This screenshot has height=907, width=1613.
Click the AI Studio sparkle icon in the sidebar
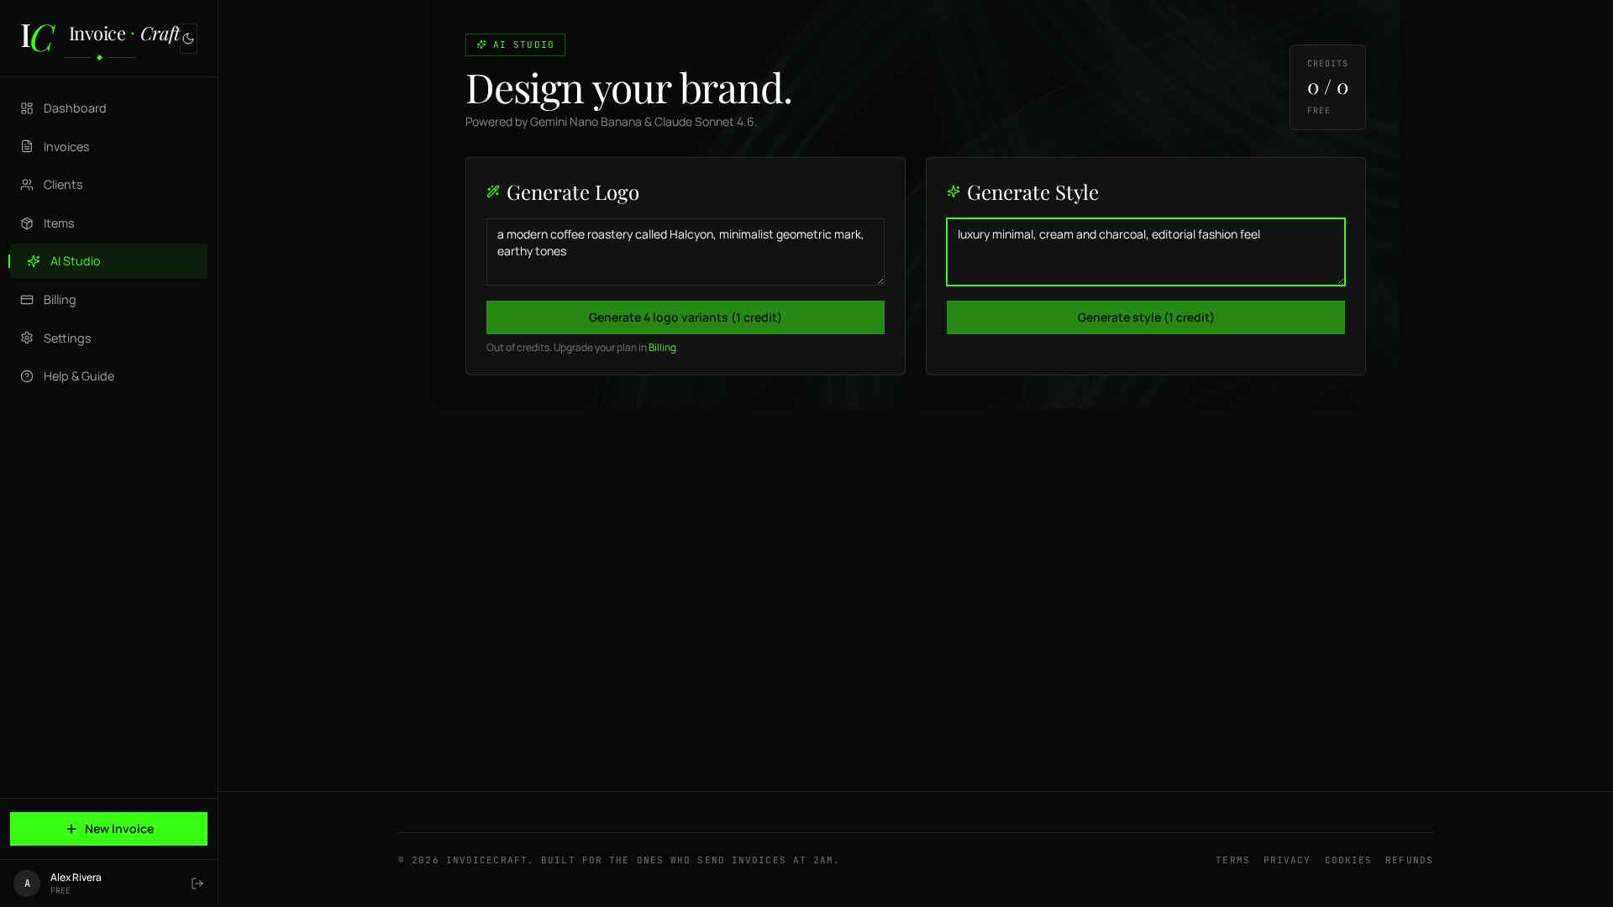(x=34, y=261)
